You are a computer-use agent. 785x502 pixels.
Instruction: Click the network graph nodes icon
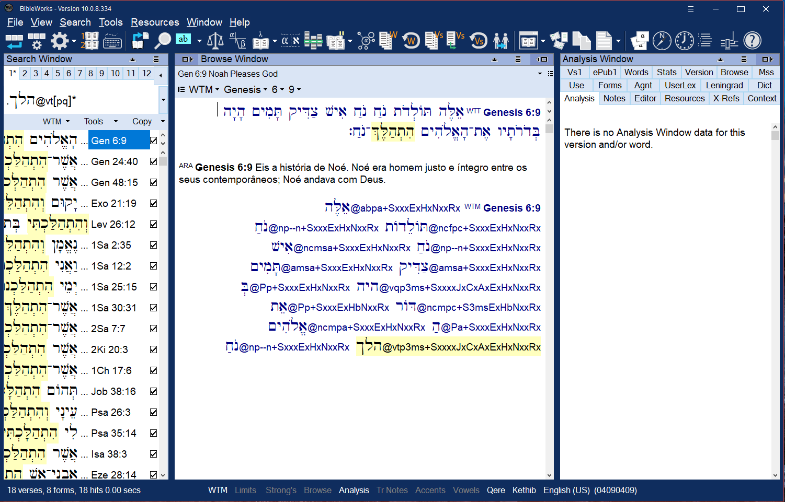366,41
